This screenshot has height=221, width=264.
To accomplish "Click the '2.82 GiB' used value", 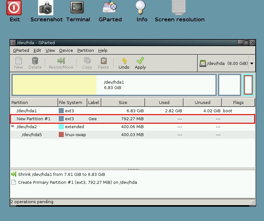I will click(174, 111).
